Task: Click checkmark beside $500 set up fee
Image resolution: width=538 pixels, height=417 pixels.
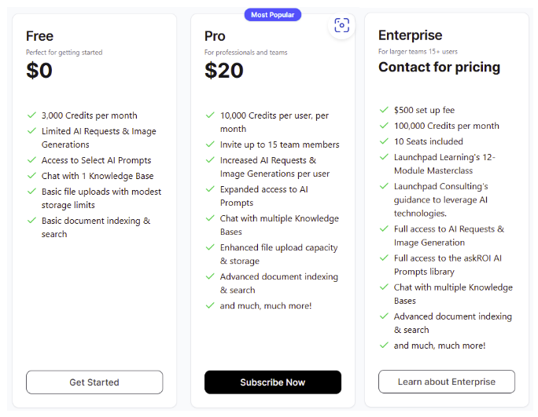Action: (384, 110)
